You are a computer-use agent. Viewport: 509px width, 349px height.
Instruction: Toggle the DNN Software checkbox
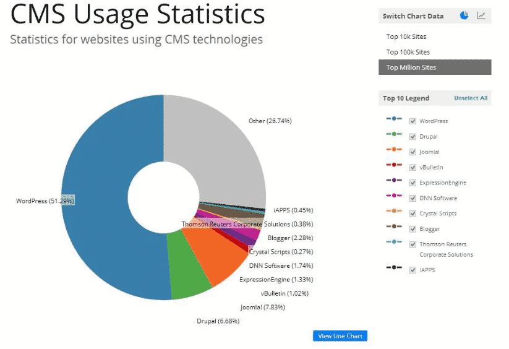pos(413,198)
